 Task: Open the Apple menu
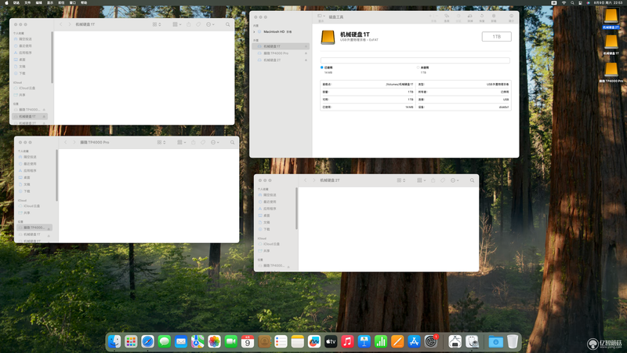tap(6, 3)
